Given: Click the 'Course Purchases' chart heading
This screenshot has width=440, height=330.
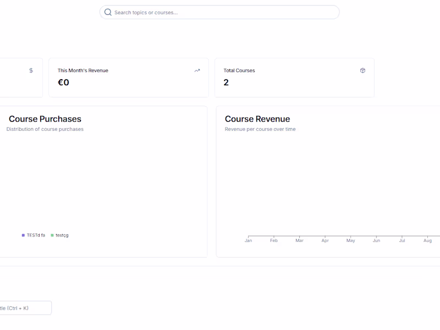Looking at the screenshot, I should (x=45, y=119).
